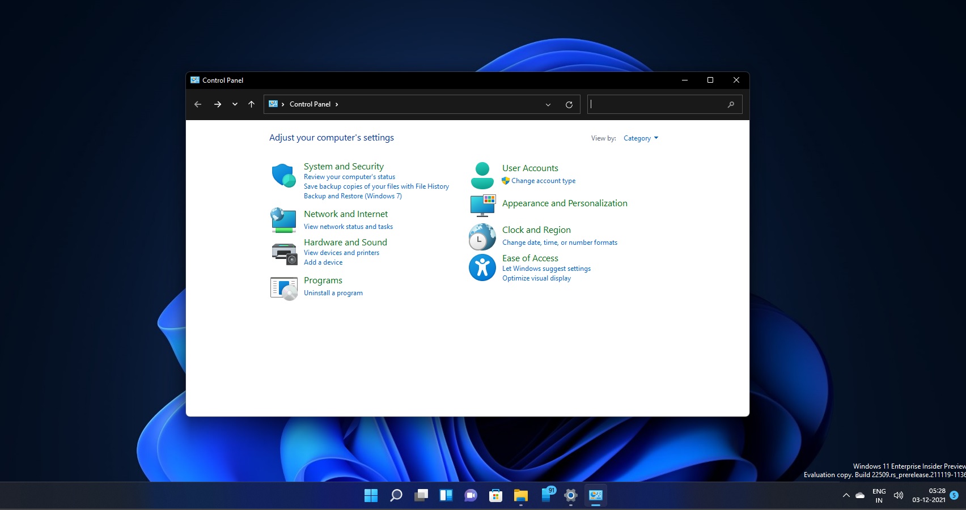
Task: Refresh Control Panel with the reload icon
Action: click(569, 104)
